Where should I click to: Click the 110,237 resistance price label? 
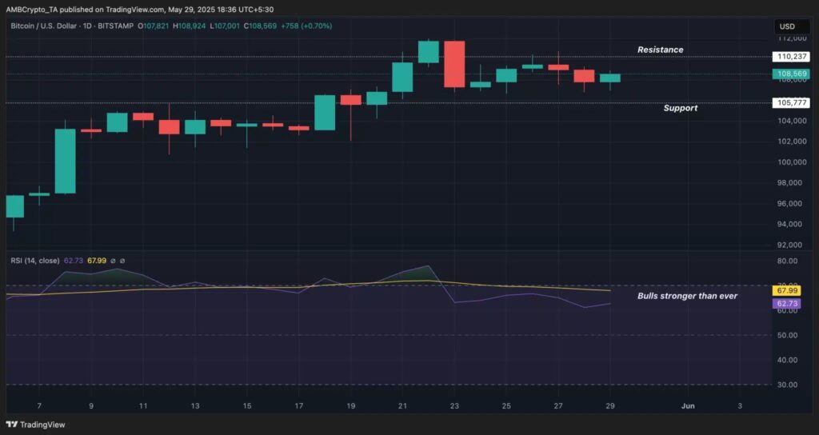click(790, 57)
